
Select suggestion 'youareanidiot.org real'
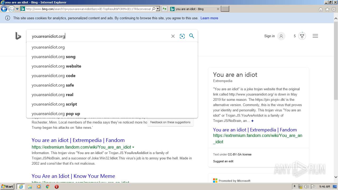(x=112, y=95)
